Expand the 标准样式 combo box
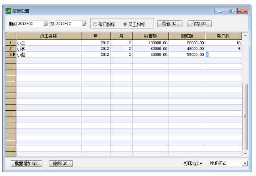Viewport: 256px width, 176px height. (x=245, y=163)
